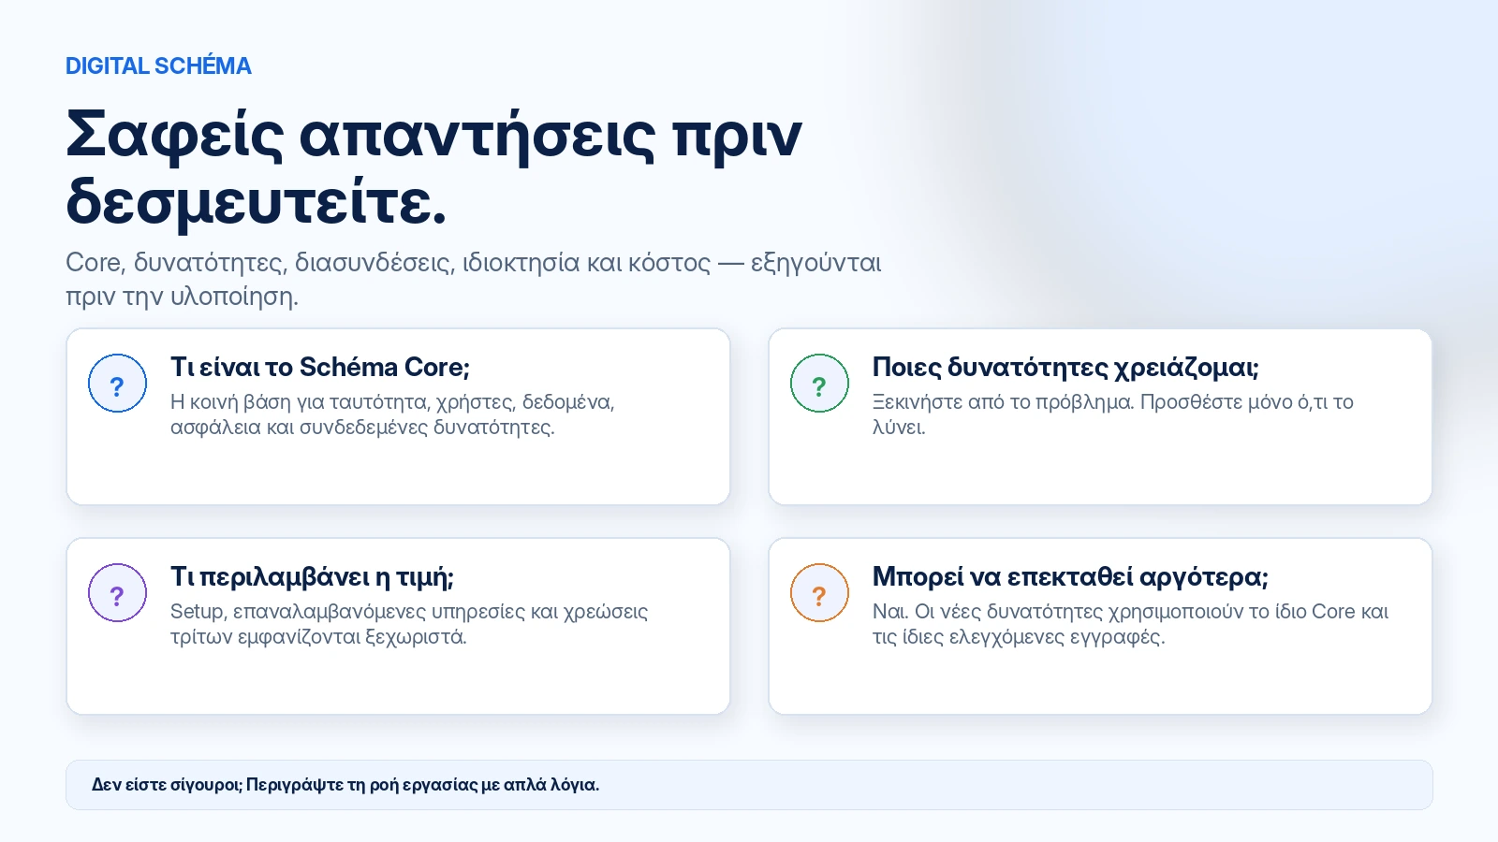This screenshot has height=842, width=1498.
Task: Open the DIGITAL SCHÉMA brand label
Action: tap(158, 66)
